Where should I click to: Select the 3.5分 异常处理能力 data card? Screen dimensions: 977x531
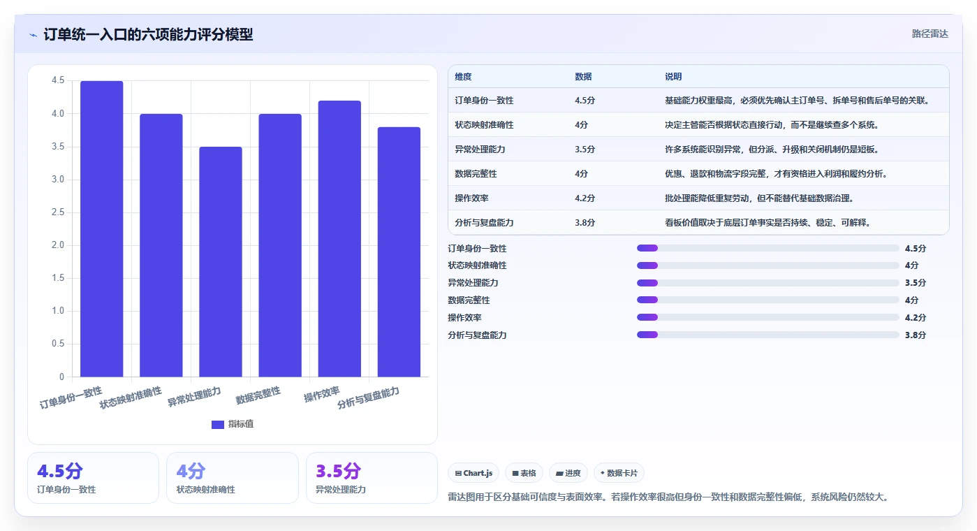point(372,478)
